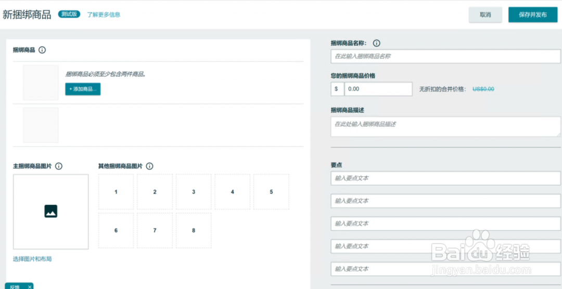Click first product placeholder thumbnail beside 添加商品
Screen dimensions: 562x289
point(41,82)
